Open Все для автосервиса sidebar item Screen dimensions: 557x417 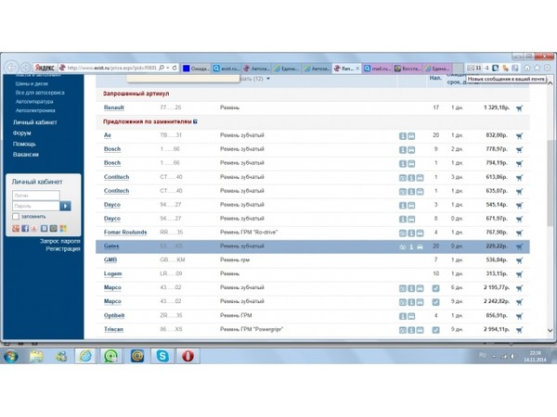[x=40, y=93]
